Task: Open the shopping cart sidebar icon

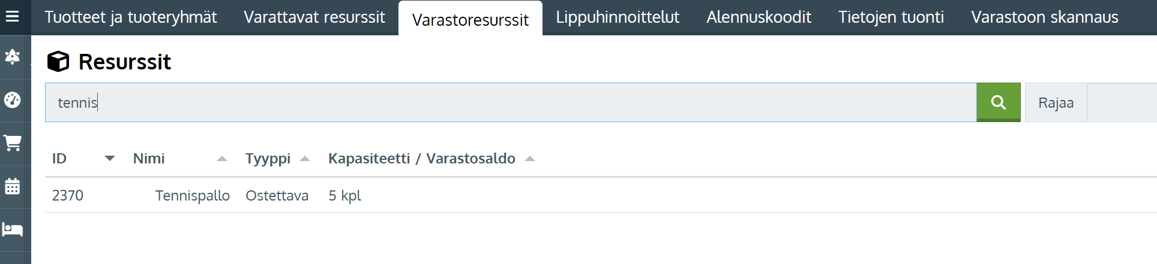Action: tap(13, 143)
